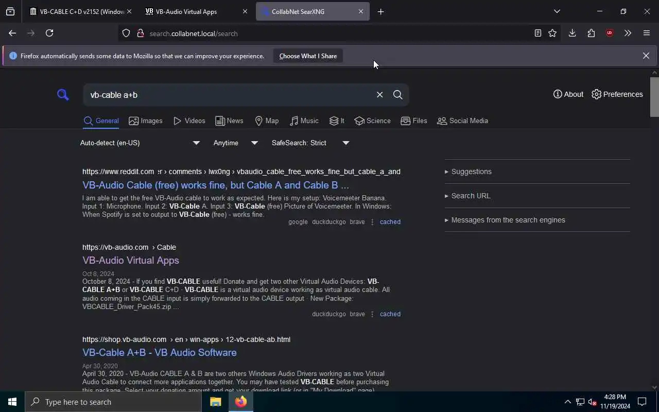Screen dimensions: 659x412
Task: Open cached version of VB-Audio Virtual Apps result
Action: (390, 314)
